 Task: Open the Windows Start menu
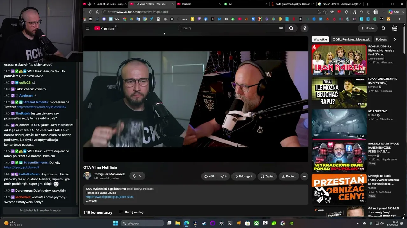tap(115, 223)
